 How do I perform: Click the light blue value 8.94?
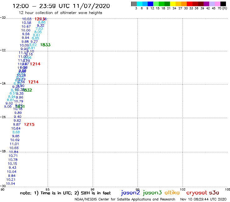pos(12,97)
